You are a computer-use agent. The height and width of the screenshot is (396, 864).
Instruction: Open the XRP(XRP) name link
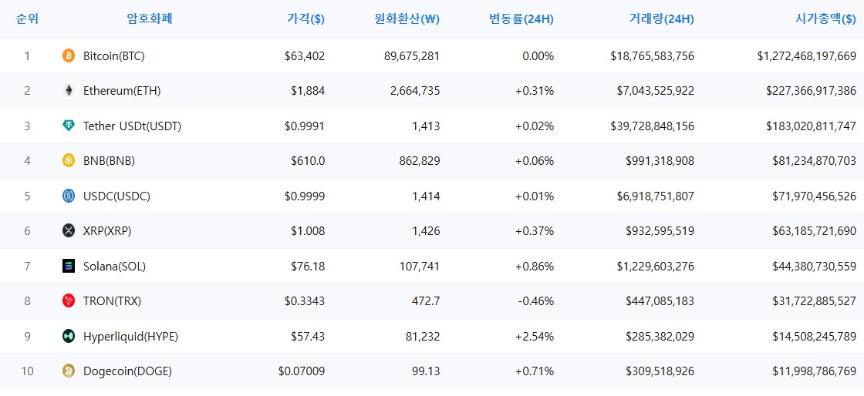click(x=107, y=231)
